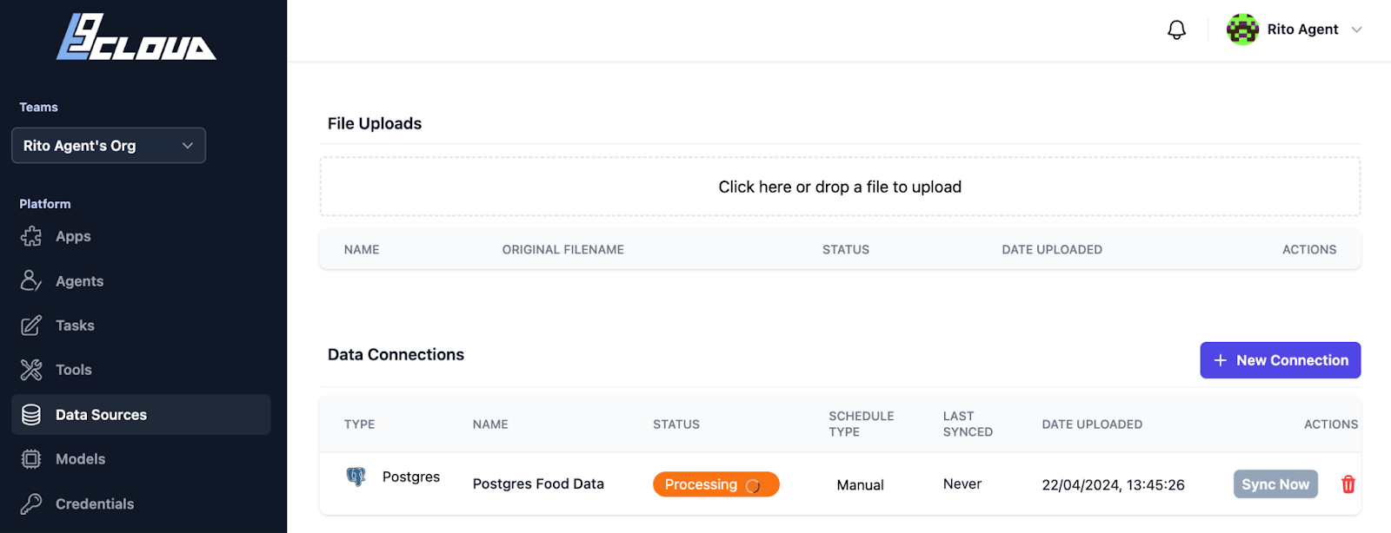Click the Credentials key icon
1391x533 pixels.
31,503
